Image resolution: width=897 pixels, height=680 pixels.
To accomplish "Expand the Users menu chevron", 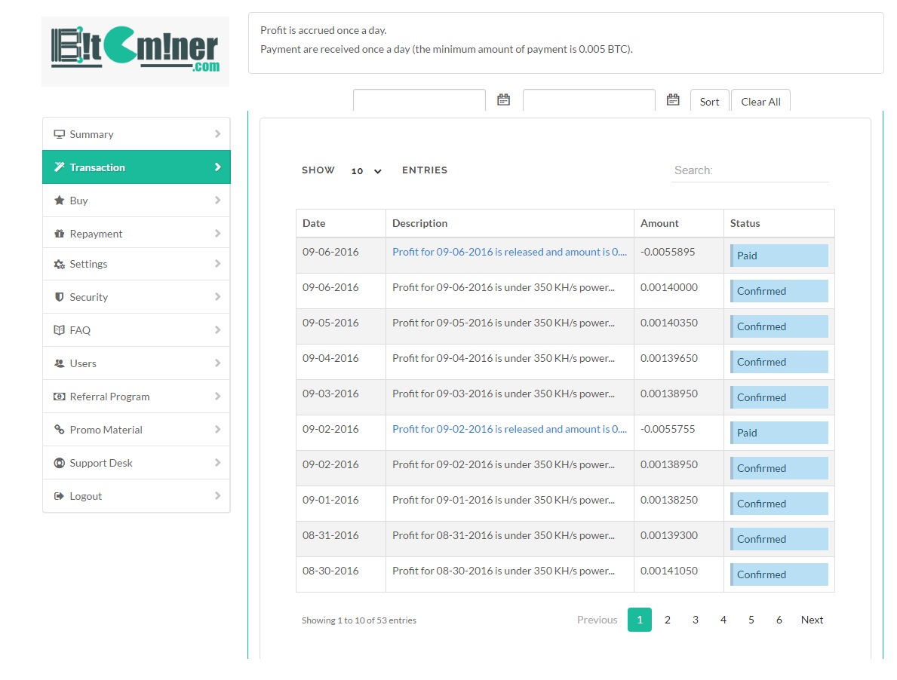I will pos(217,363).
